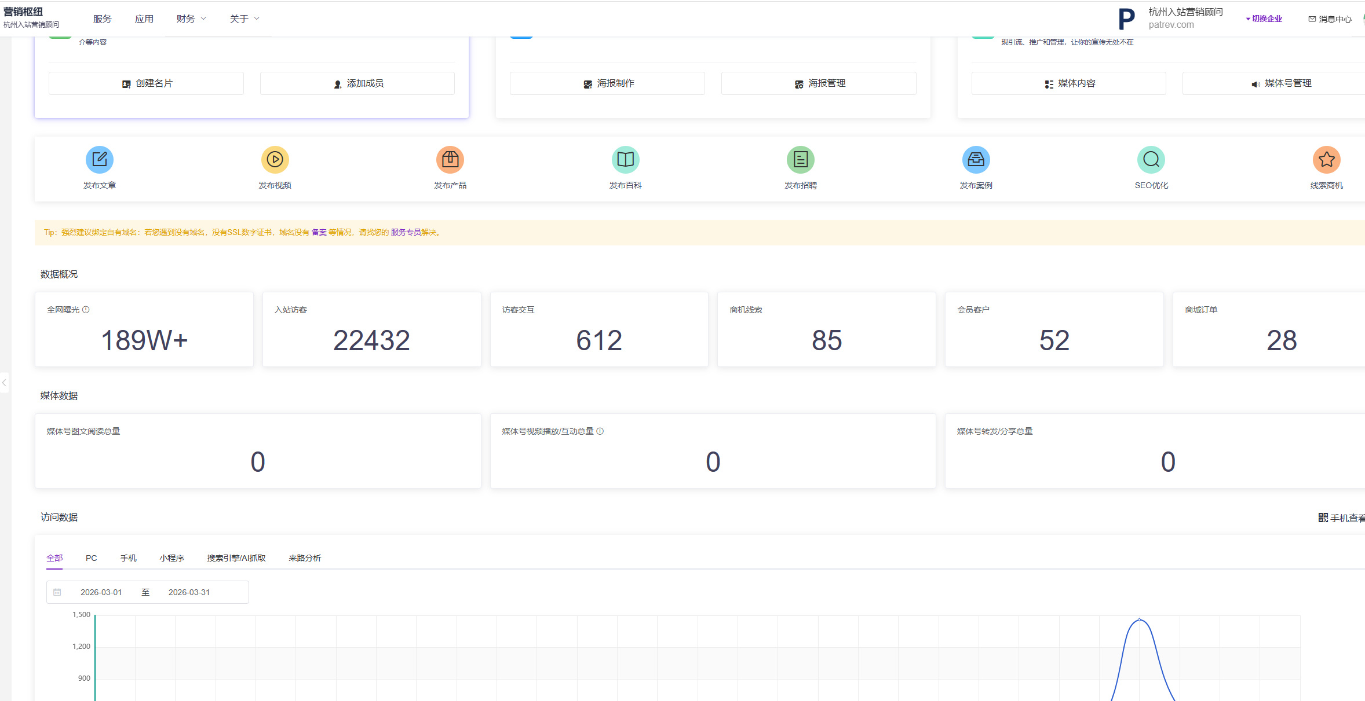Open the 发布百科 book icon
The height and width of the screenshot is (701, 1365).
coord(626,159)
